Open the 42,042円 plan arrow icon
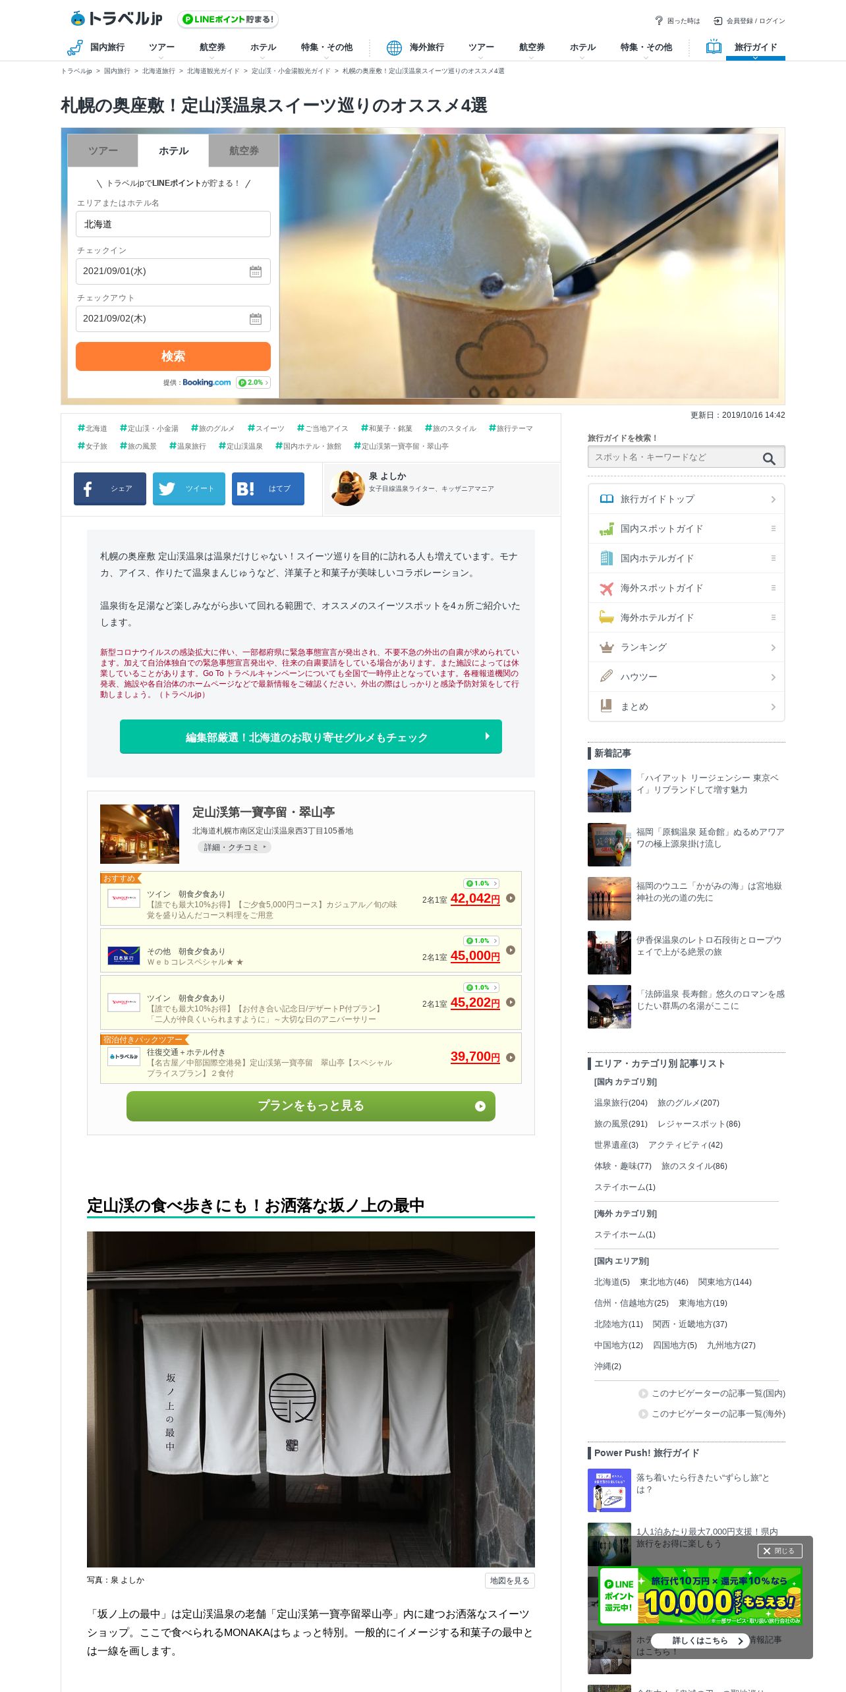The image size is (846, 1692). pos(511,899)
